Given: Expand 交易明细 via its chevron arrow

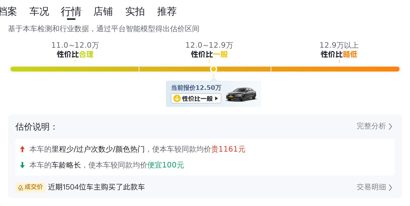Looking at the screenshot, I should tap(390, 187).
